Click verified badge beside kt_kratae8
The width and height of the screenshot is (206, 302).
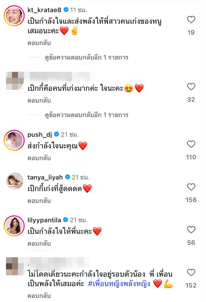tap(66, 10)
